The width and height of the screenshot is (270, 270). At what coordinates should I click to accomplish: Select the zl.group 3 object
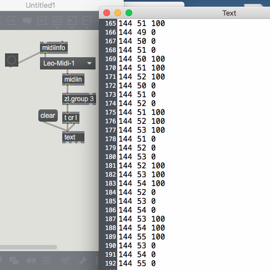click(79, 99)
